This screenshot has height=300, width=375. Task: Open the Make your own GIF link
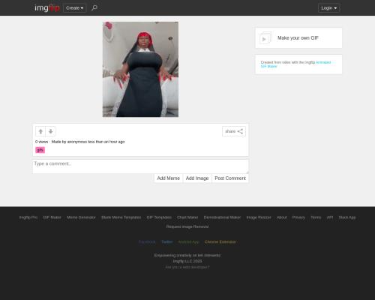[x=298, y=38]
